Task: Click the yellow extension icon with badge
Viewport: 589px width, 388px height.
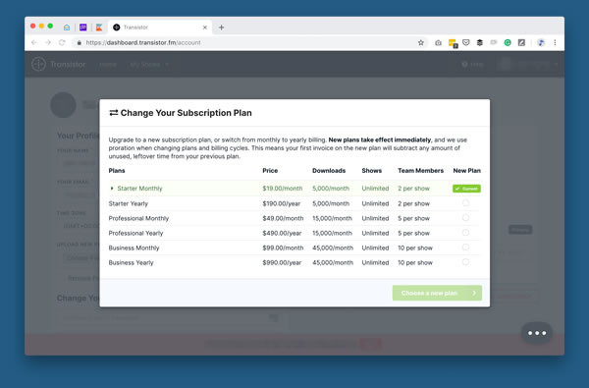Action: point(453,43)
